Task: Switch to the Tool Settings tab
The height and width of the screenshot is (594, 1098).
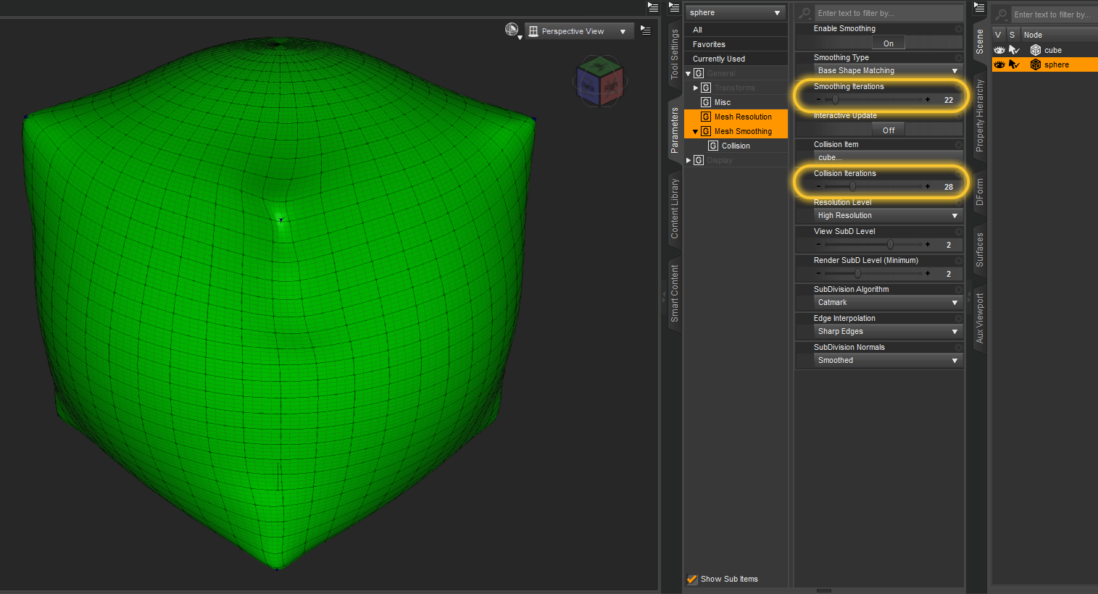Action: click(675, 55)
